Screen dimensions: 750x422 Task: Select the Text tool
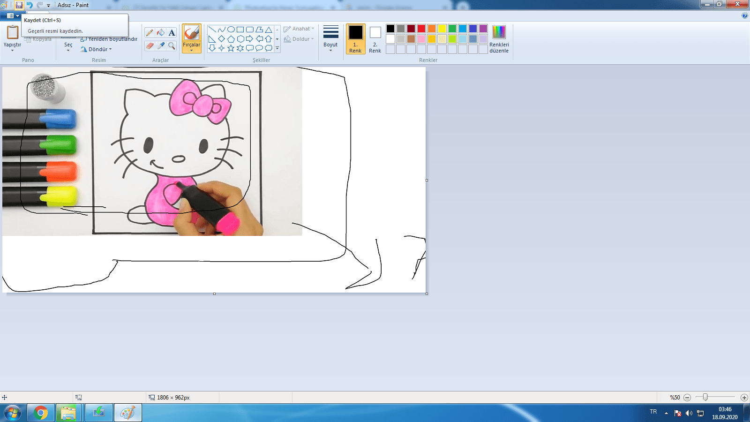(x=172, y=32)
